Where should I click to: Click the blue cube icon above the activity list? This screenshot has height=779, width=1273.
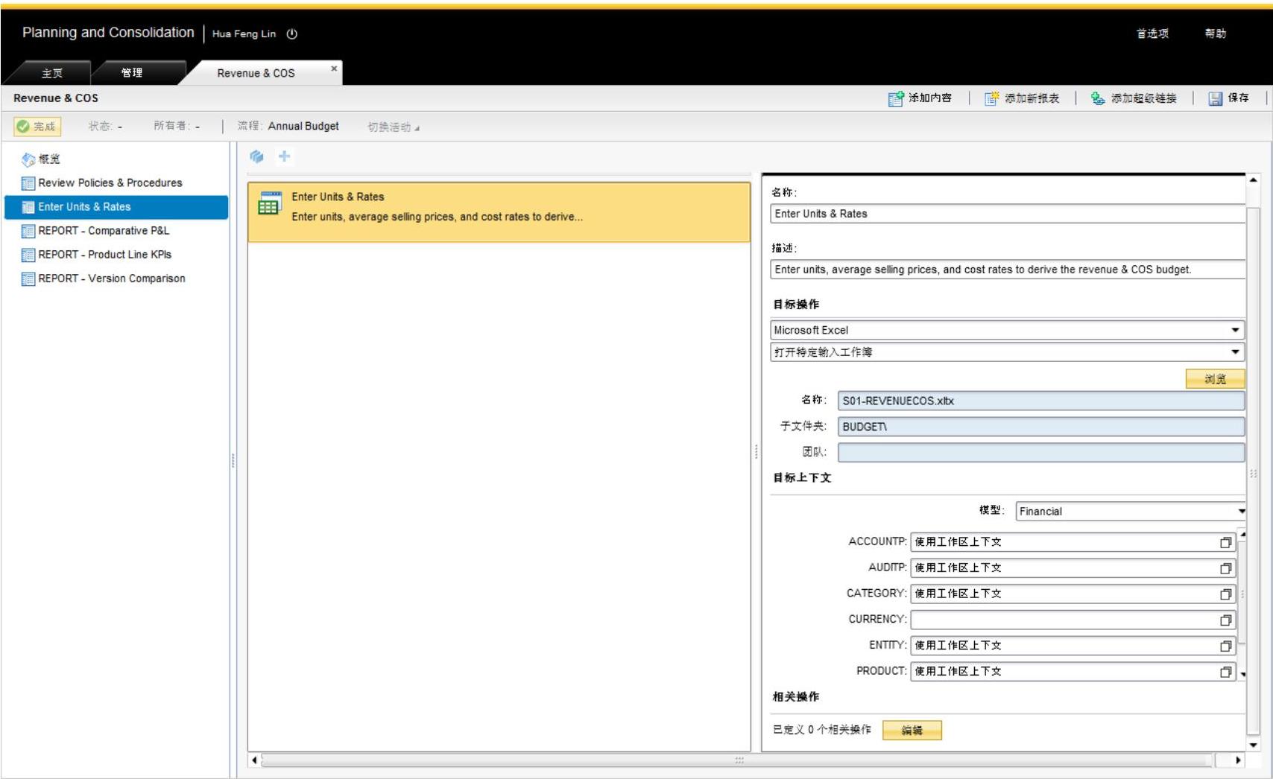257,156
